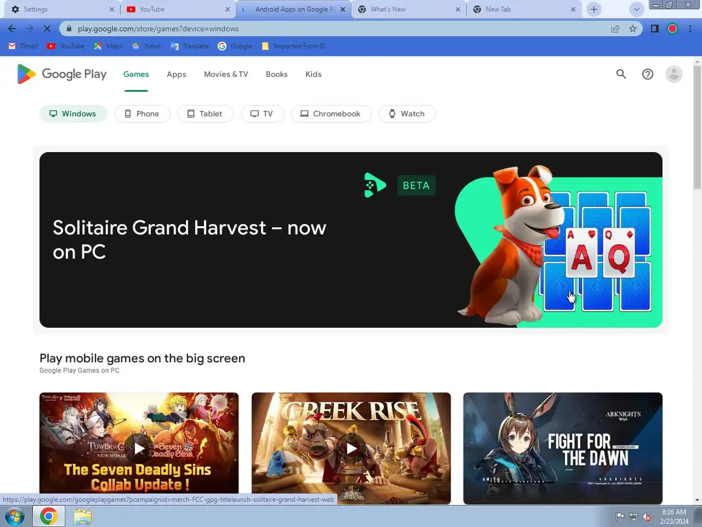This screenshot has width=702, height=527.
Task: Close the Android Apps on Google Play tab
Action: 343,9
